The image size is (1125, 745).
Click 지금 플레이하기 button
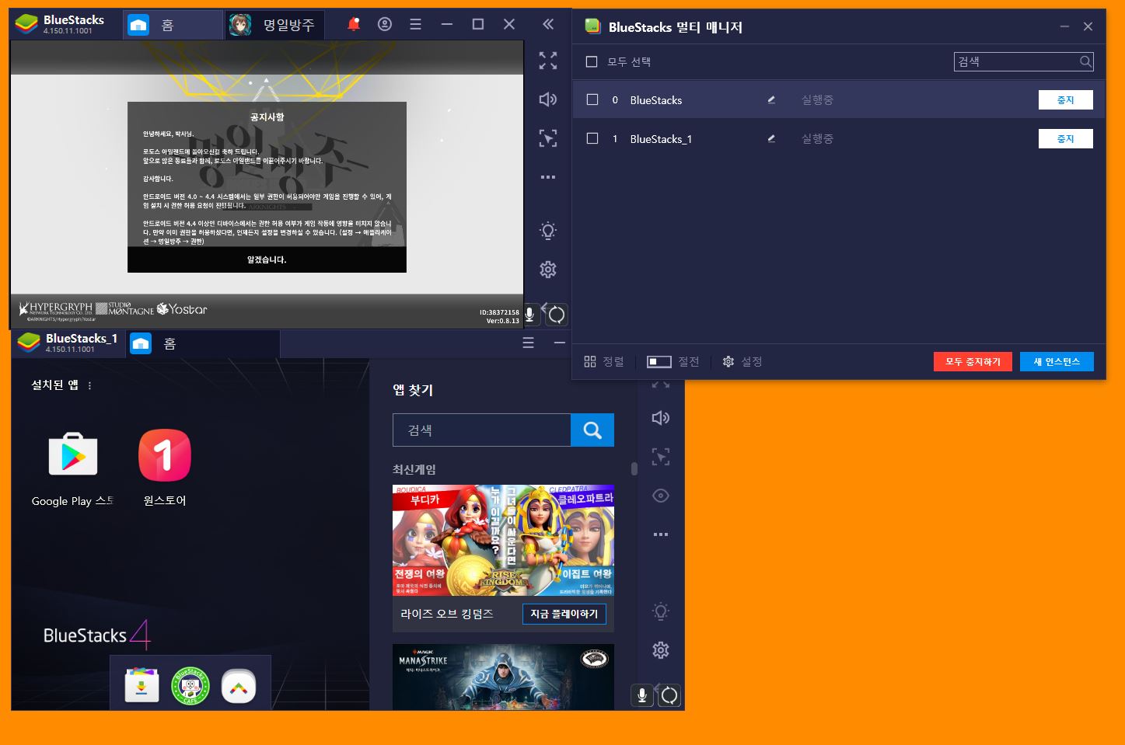(564, 614)
